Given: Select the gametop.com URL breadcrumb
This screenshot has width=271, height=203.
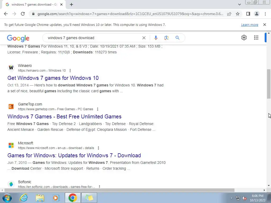Looking at the screenshot, I should (x=56, y=109).
